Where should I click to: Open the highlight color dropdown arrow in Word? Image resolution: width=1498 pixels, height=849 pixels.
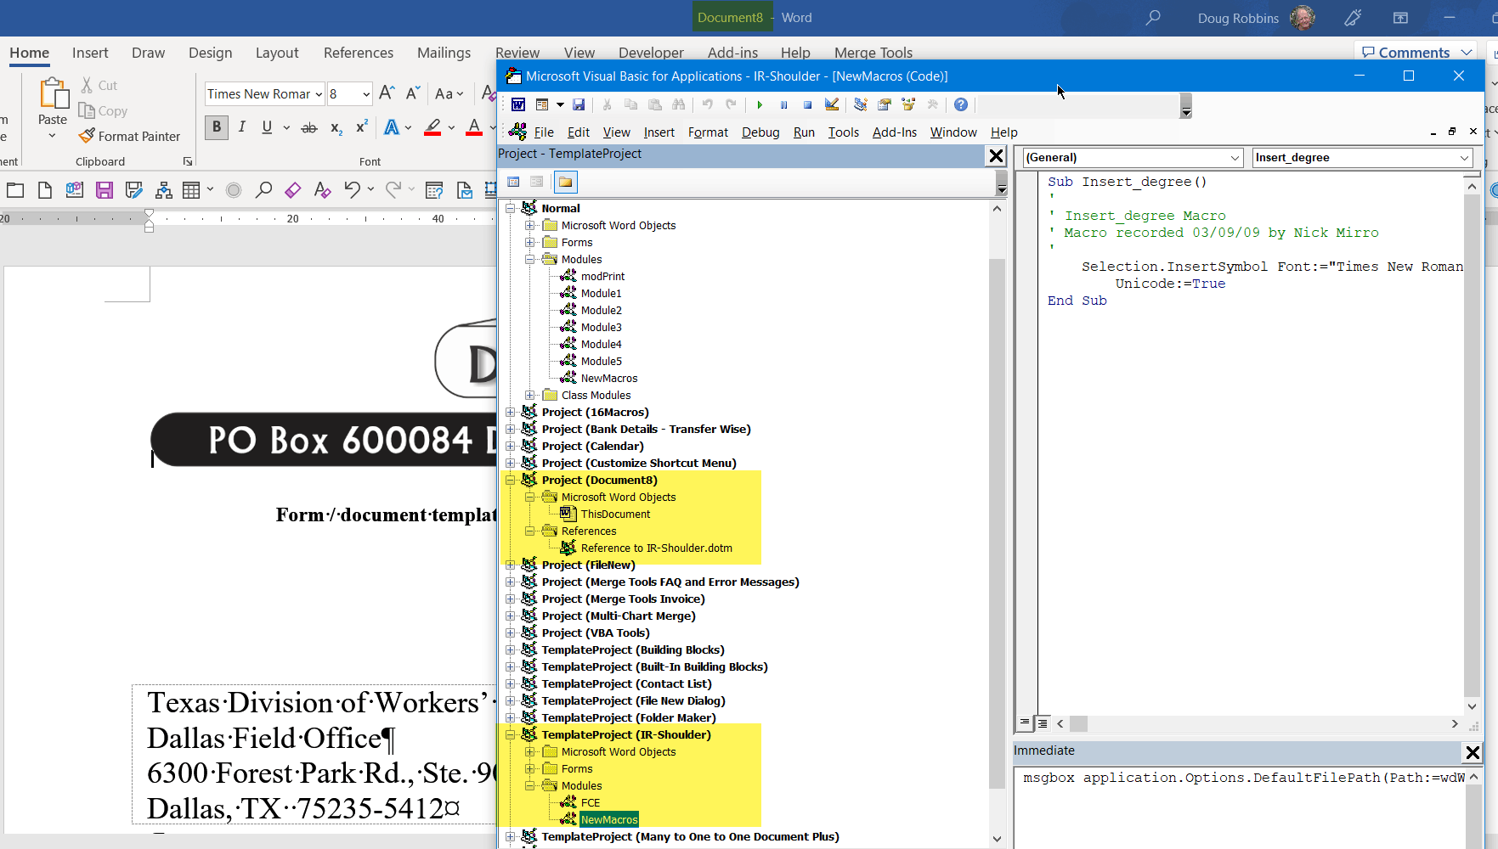pyautogui.click(x=451, y=128)
